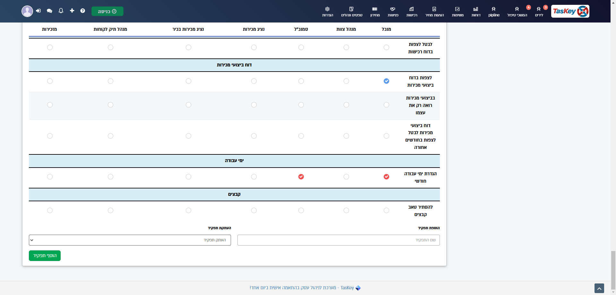Click the שם התפקיד role name field
Image resolution: width=616 pixels, height=295 pixels.
point(338,240)
